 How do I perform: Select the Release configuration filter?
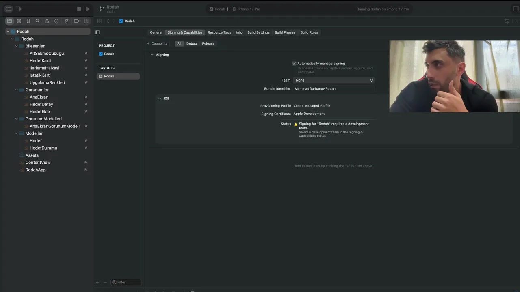coord(208,43)
